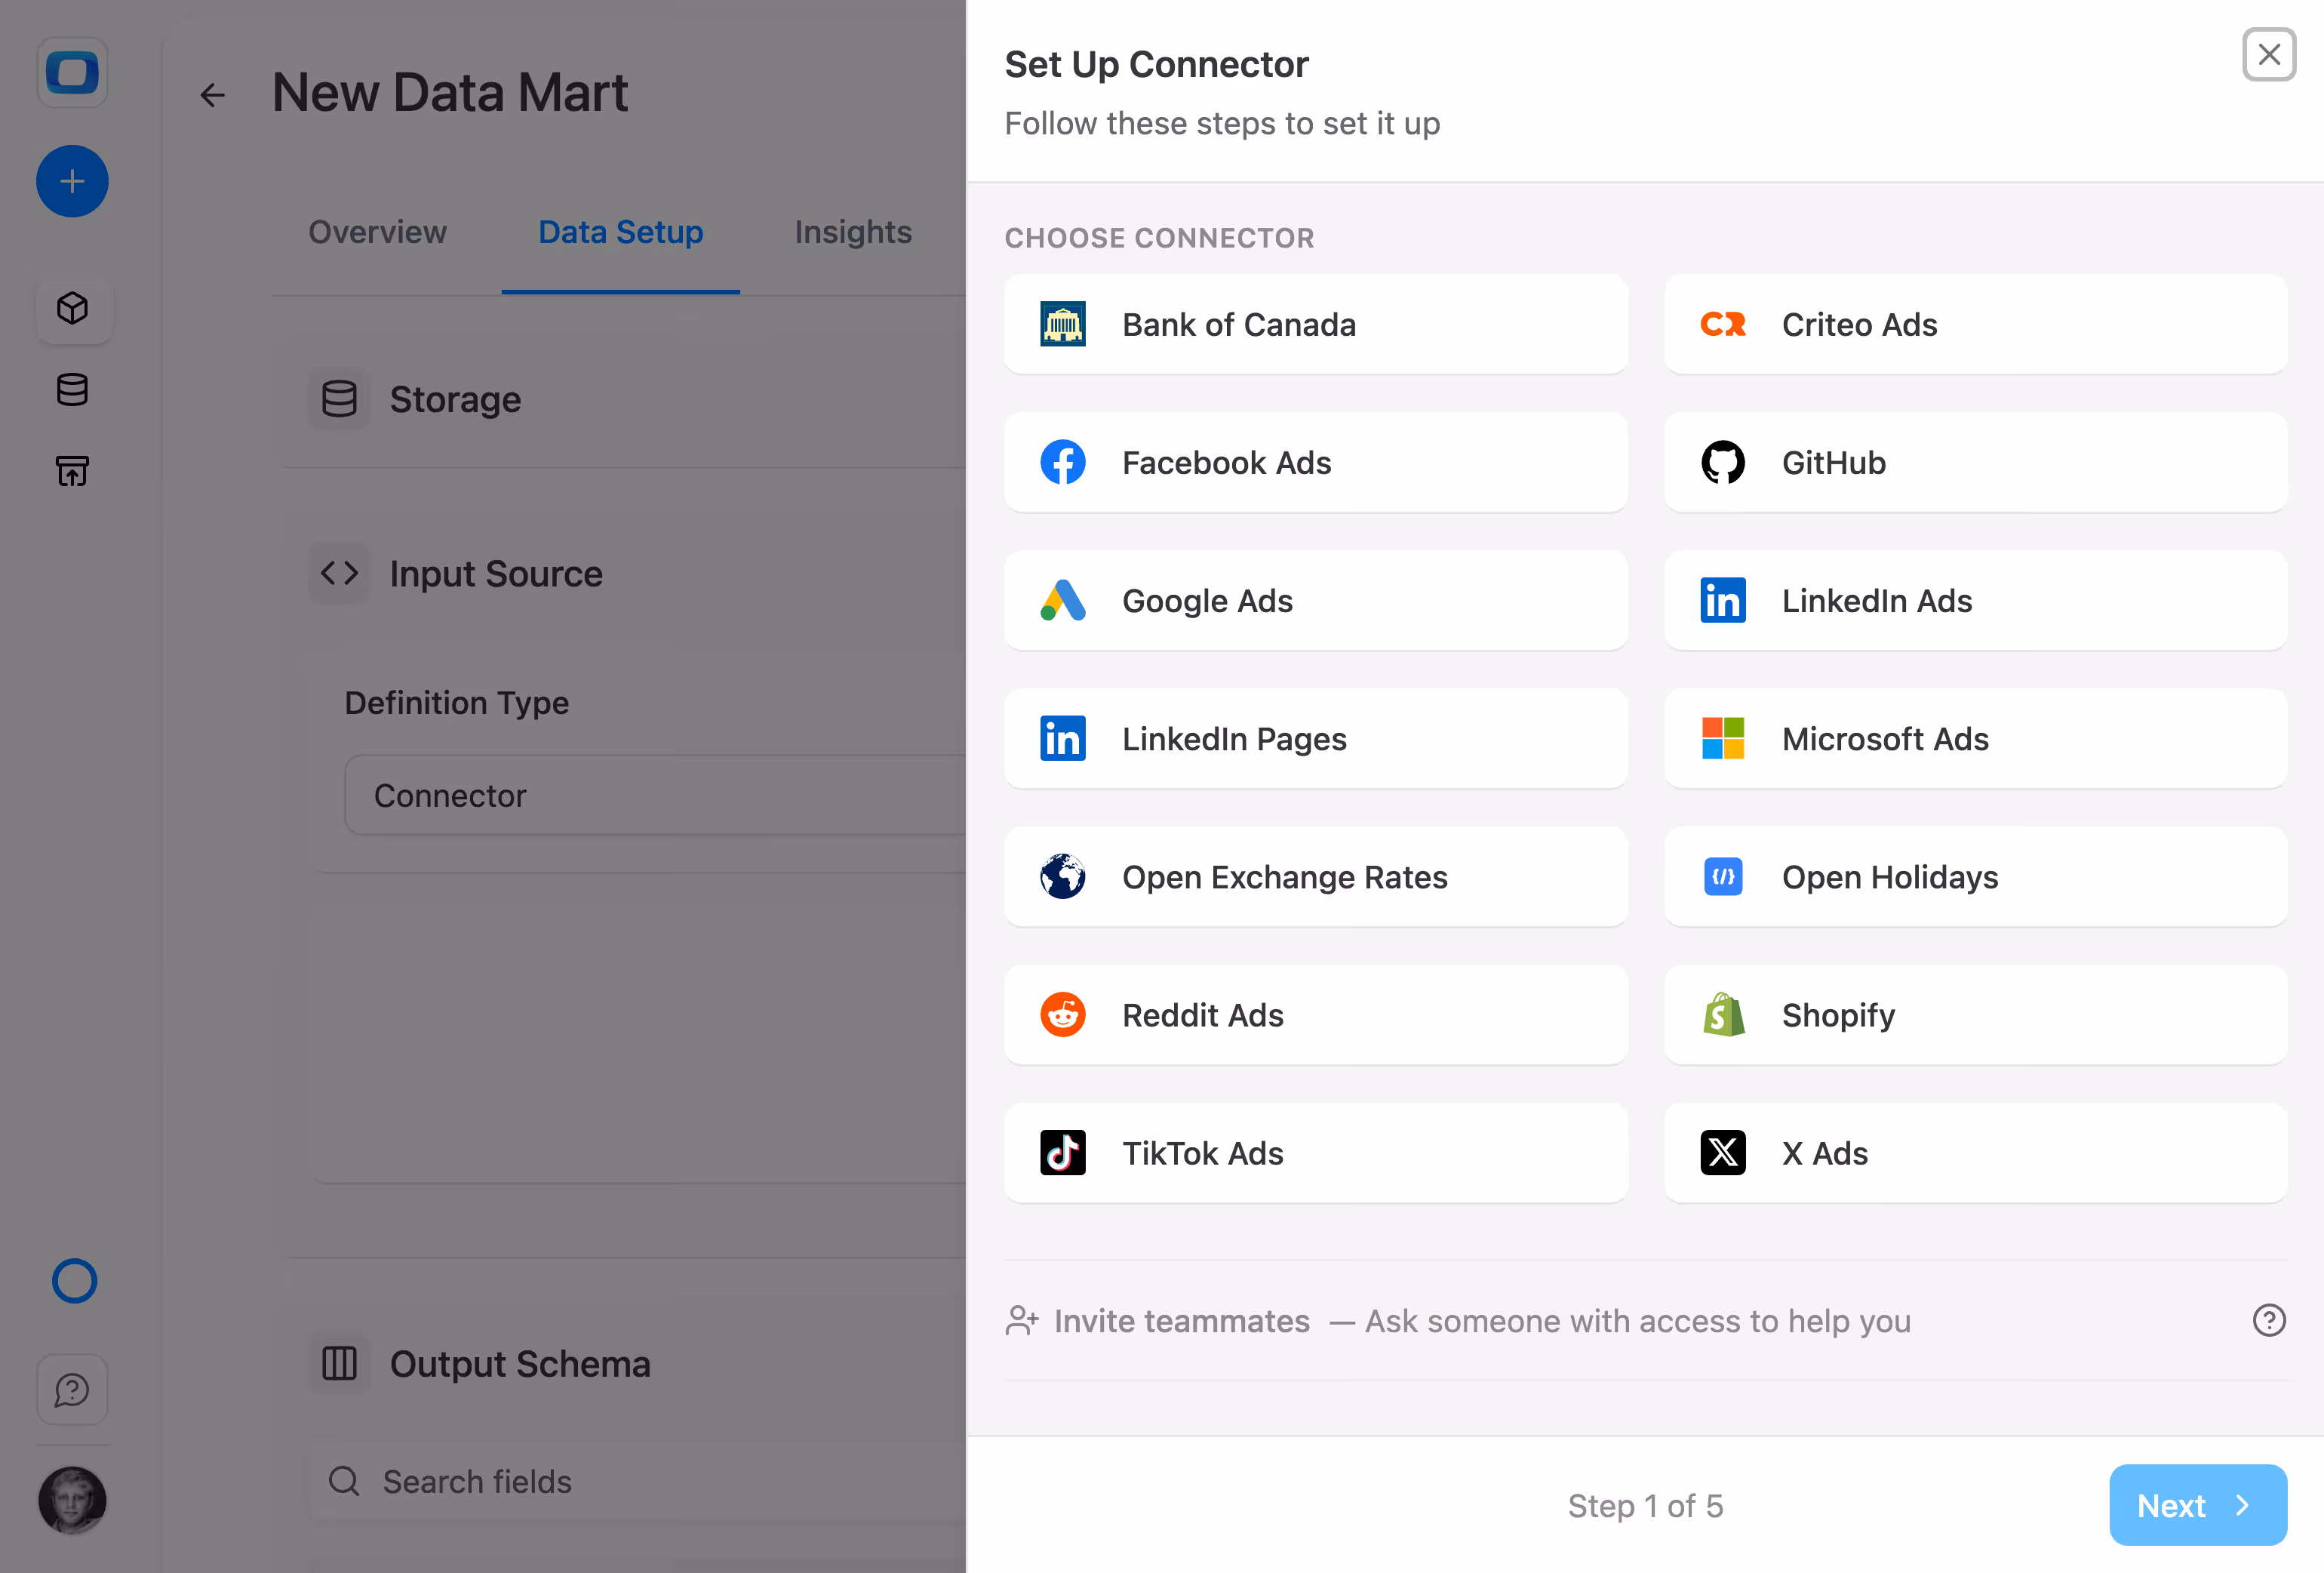This screenshot has width=2324, height=1573.
Task: Click the Facebook logo icon
Action: 1062,462
